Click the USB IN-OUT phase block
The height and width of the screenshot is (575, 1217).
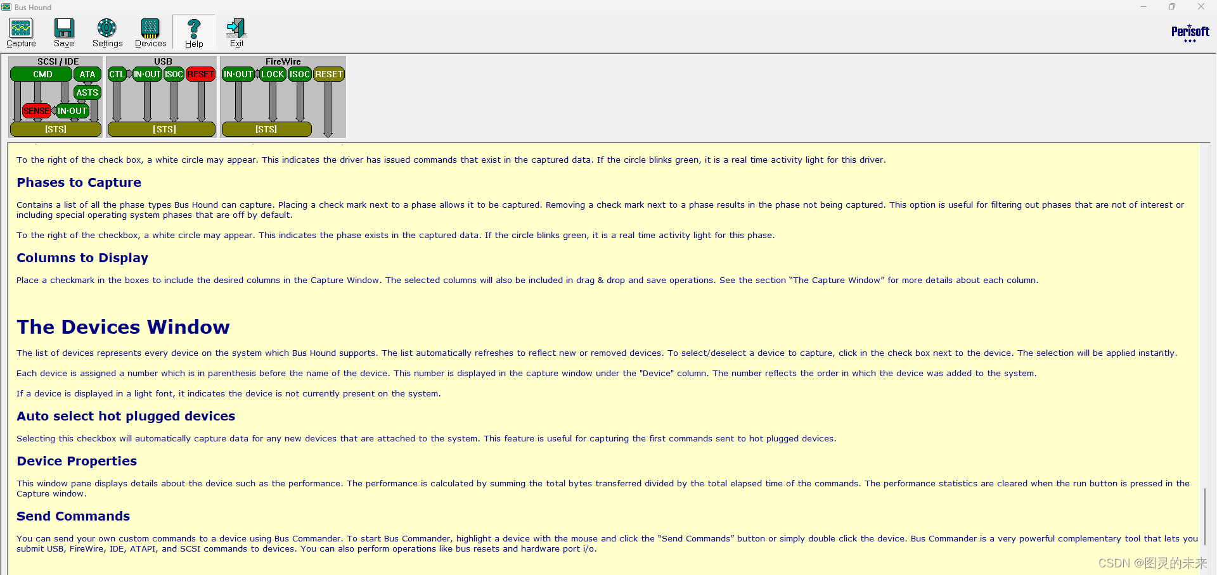[x=147, y=74]
